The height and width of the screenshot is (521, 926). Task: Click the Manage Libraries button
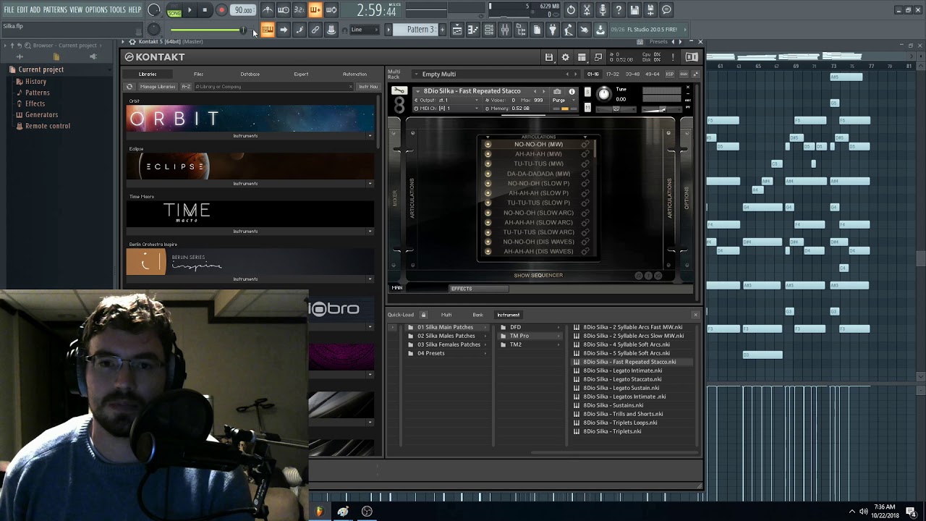(157, 87)
